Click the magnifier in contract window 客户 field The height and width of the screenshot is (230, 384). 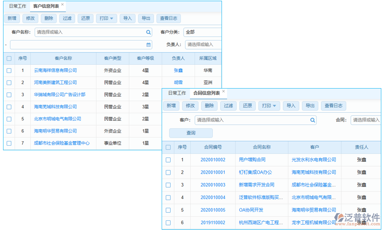click(313, 120)
